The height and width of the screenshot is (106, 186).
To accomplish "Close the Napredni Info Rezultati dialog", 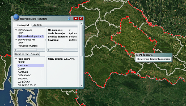I will [81, 19].
